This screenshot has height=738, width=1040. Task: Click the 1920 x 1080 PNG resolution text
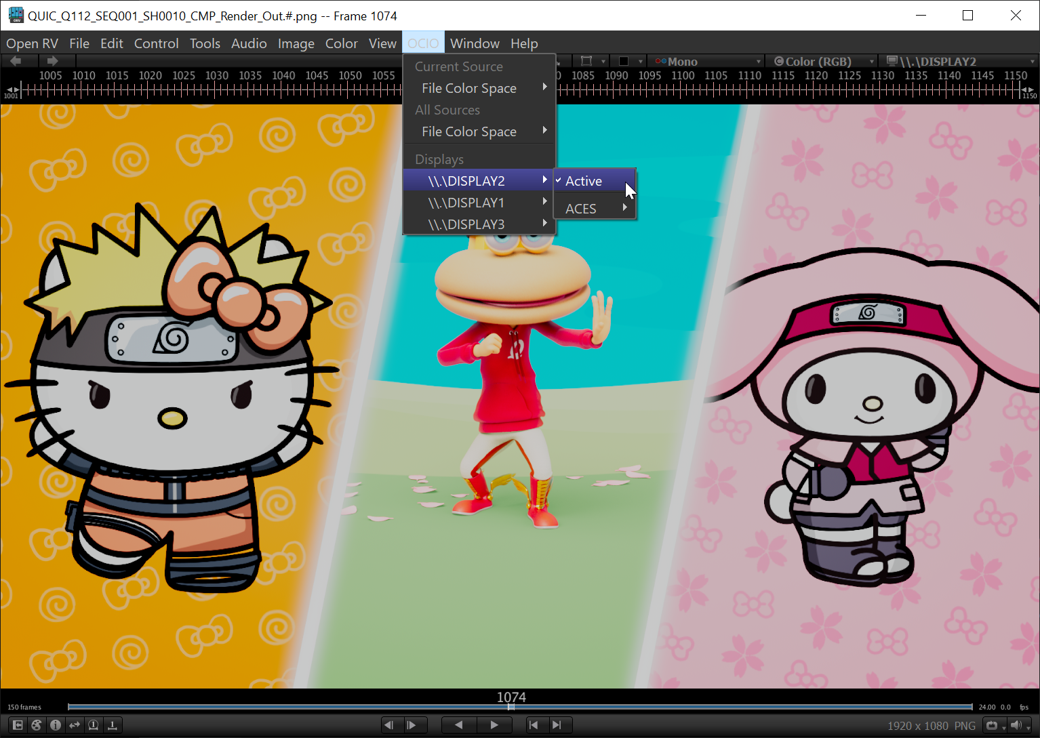pyautogui.click(x=932, y=726)
